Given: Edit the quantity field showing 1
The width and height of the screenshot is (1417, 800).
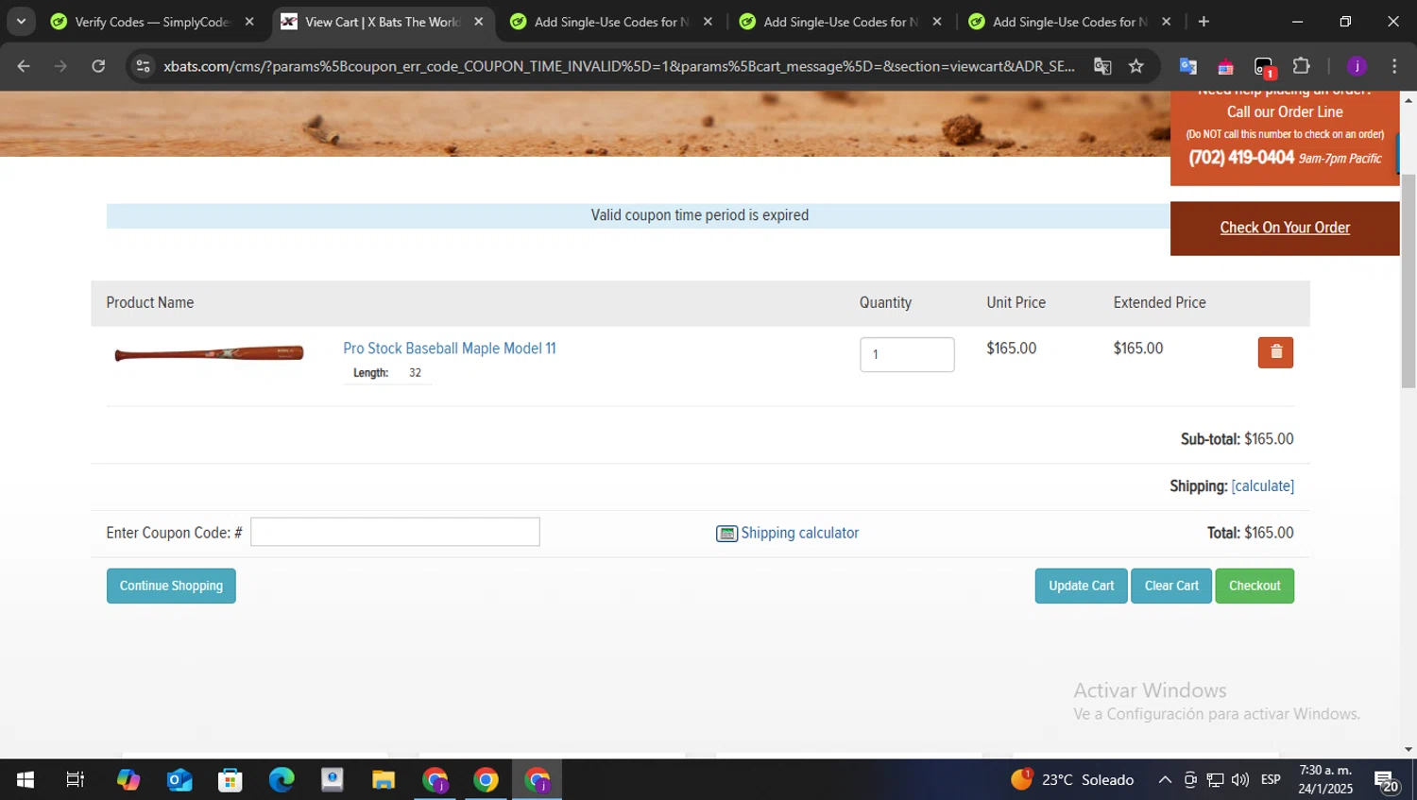Looking at the screenshot, I should [x=907, y=354].
